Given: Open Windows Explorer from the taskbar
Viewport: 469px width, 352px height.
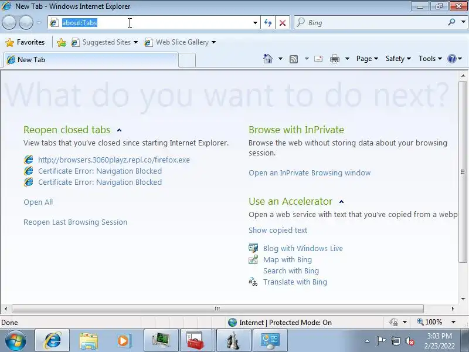Looking at the screenshot, I should (x=89, y=341).
